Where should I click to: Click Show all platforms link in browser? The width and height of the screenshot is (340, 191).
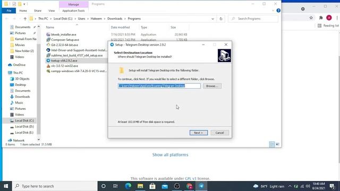pos(170,155)
